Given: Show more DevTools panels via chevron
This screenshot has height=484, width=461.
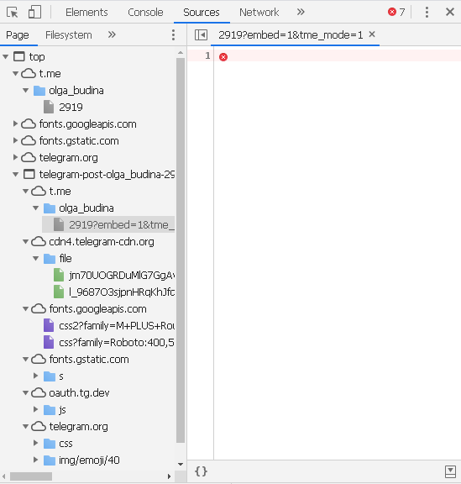Looking at the screenshot, I should [301, 12].
